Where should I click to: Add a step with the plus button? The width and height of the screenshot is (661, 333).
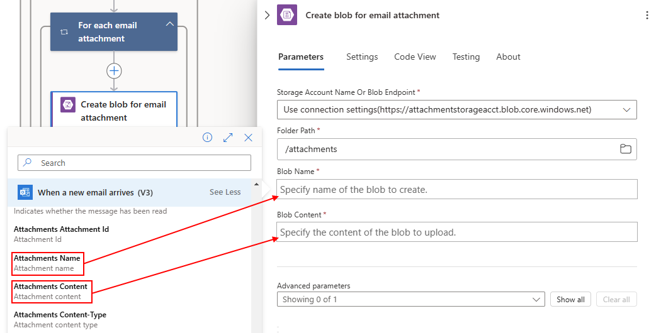[x=114, y=70]
